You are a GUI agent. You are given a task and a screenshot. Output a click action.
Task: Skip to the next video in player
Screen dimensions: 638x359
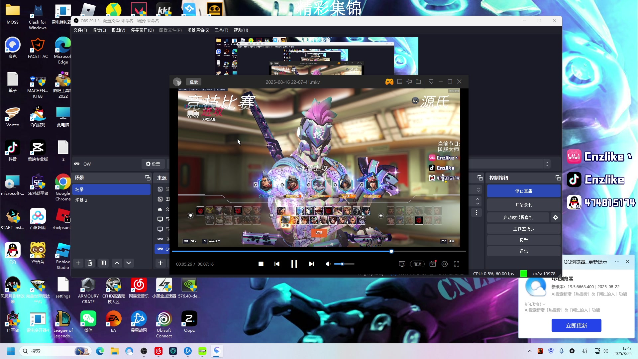[311, 264]
